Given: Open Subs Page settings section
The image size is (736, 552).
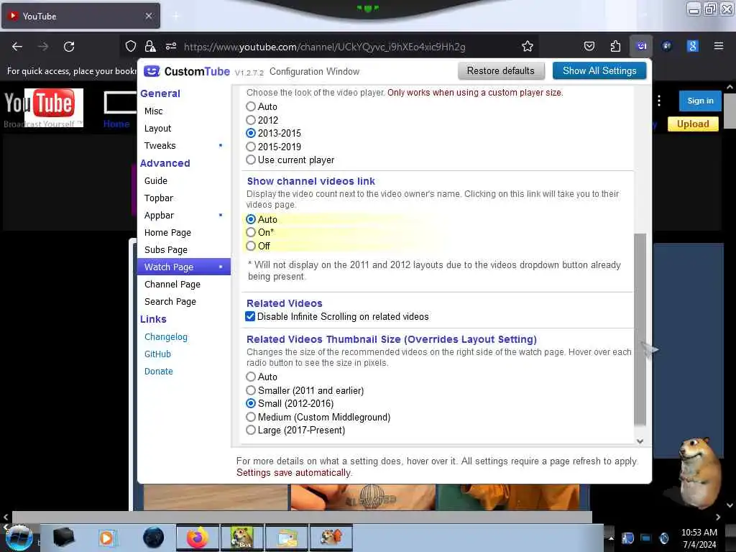Looking at the screenshot, I should coord(166,250).
